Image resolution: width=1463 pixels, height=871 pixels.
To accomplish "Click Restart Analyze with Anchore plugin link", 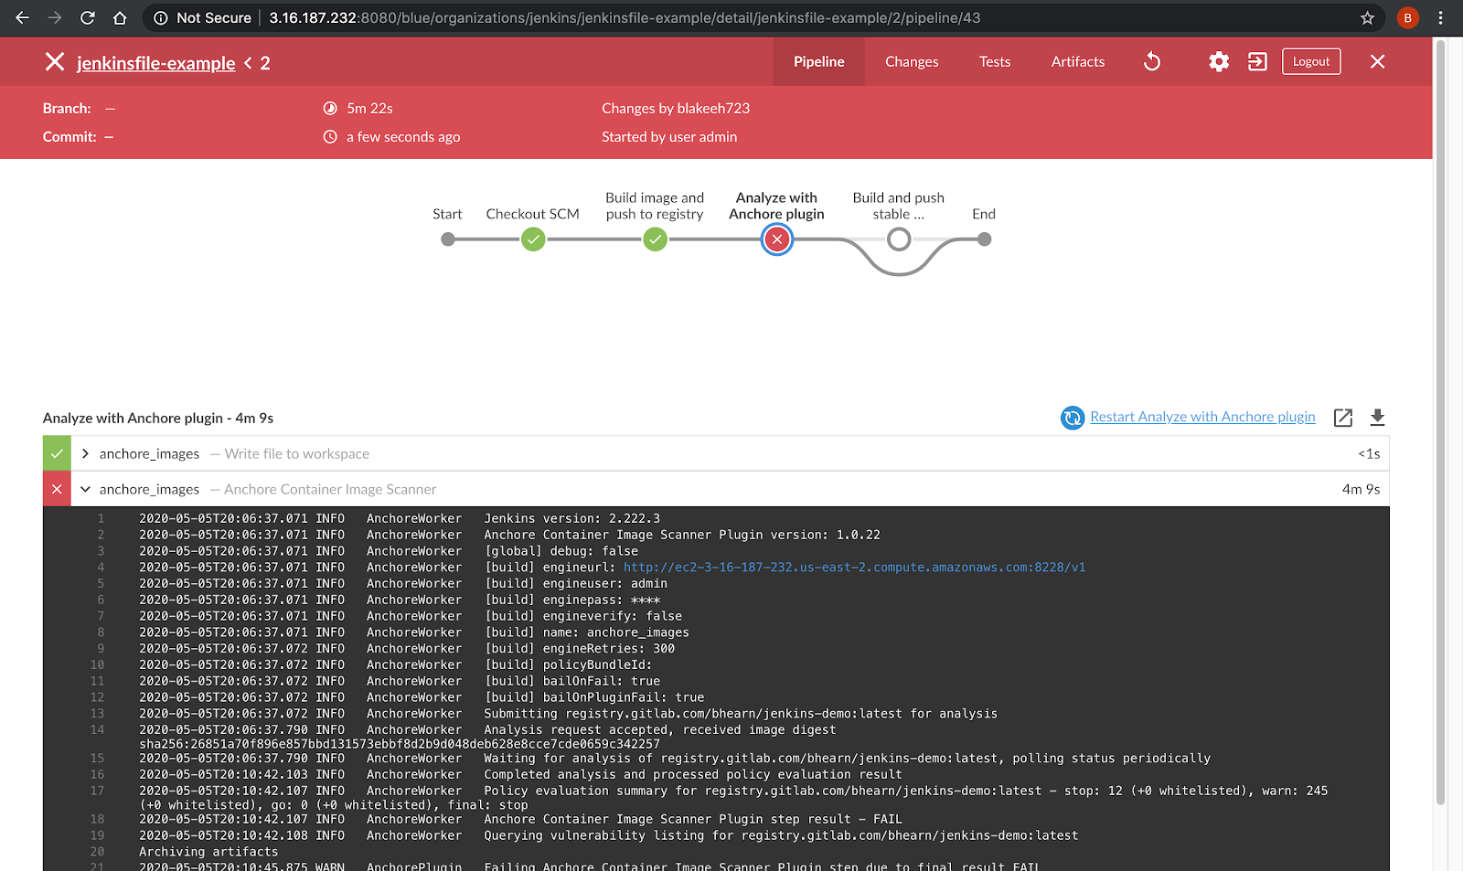I will click(1202, 417).
